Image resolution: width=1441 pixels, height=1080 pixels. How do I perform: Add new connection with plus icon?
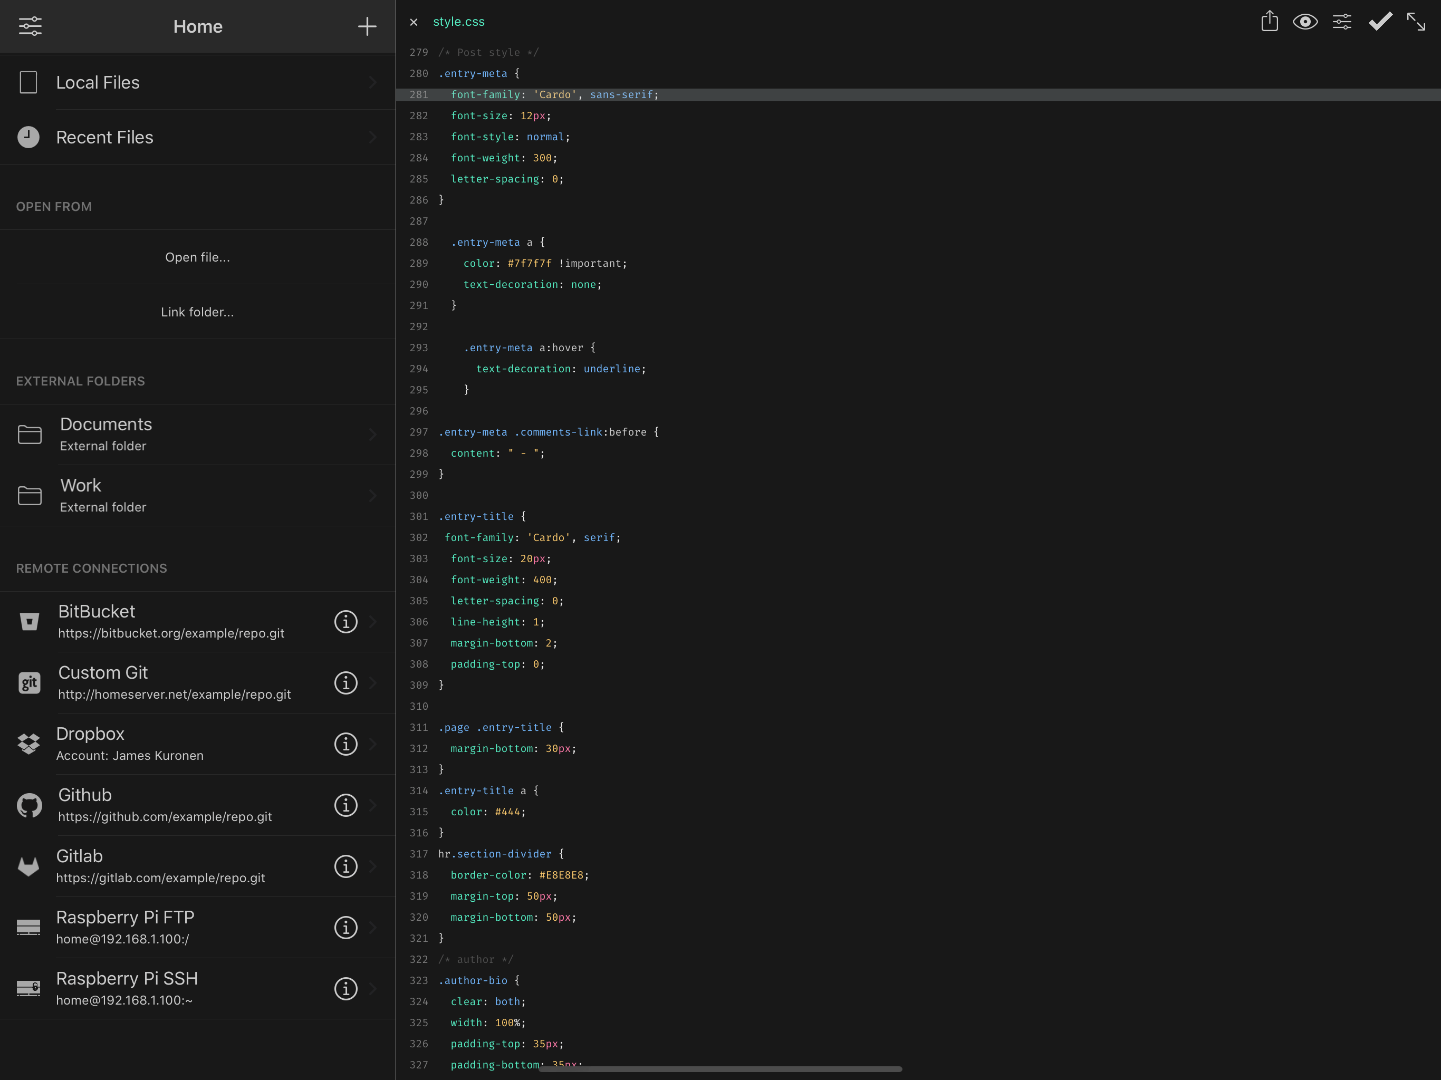(367, 26)
